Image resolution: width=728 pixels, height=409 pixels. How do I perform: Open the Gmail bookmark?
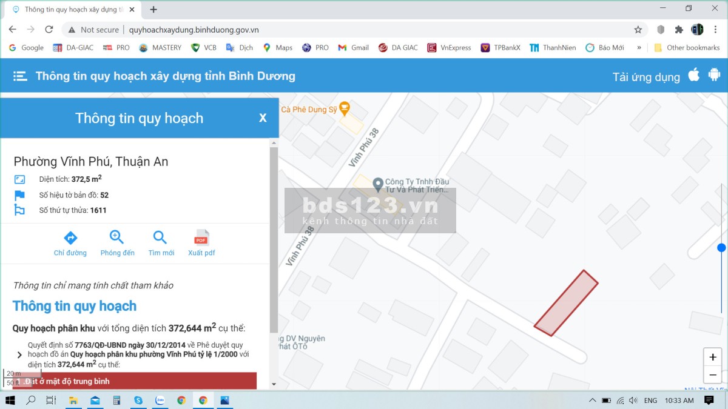click(354, 47)
